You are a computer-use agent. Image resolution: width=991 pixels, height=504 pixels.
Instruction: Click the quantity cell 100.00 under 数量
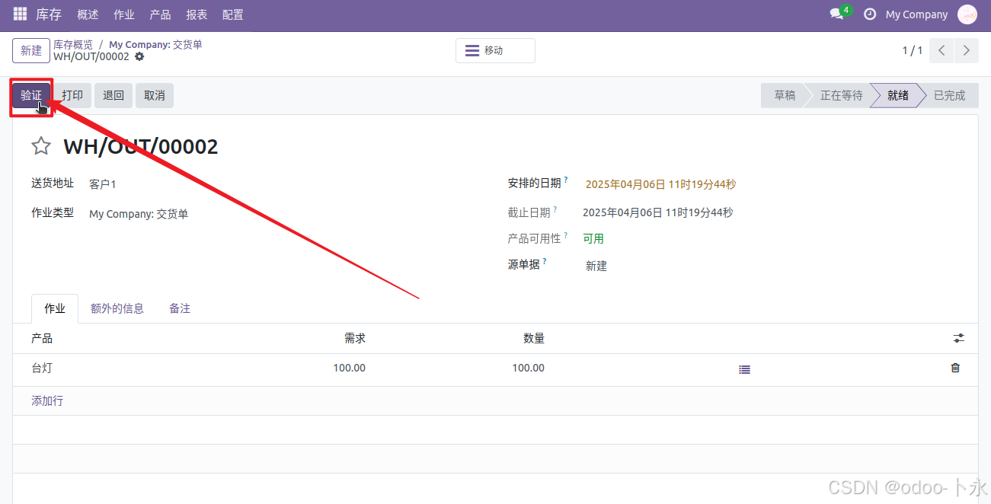(x=528, y=368)
